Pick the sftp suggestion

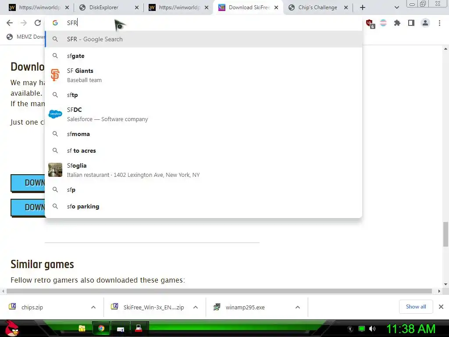203,95
